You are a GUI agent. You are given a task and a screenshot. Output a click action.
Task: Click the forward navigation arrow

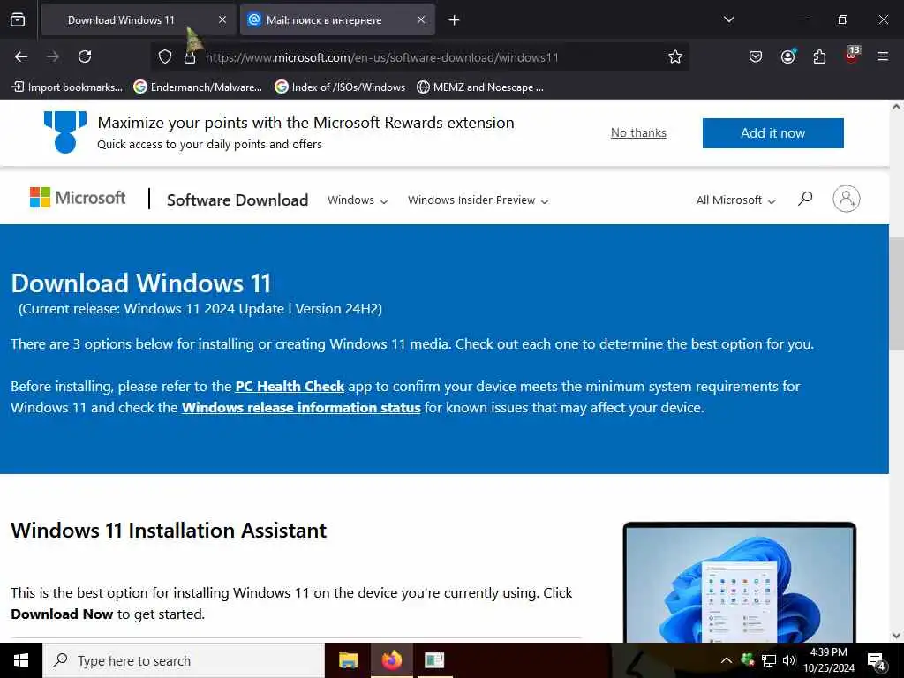pos(53,56)
